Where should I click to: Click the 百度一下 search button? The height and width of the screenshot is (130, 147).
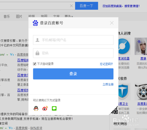pos(86,6)
